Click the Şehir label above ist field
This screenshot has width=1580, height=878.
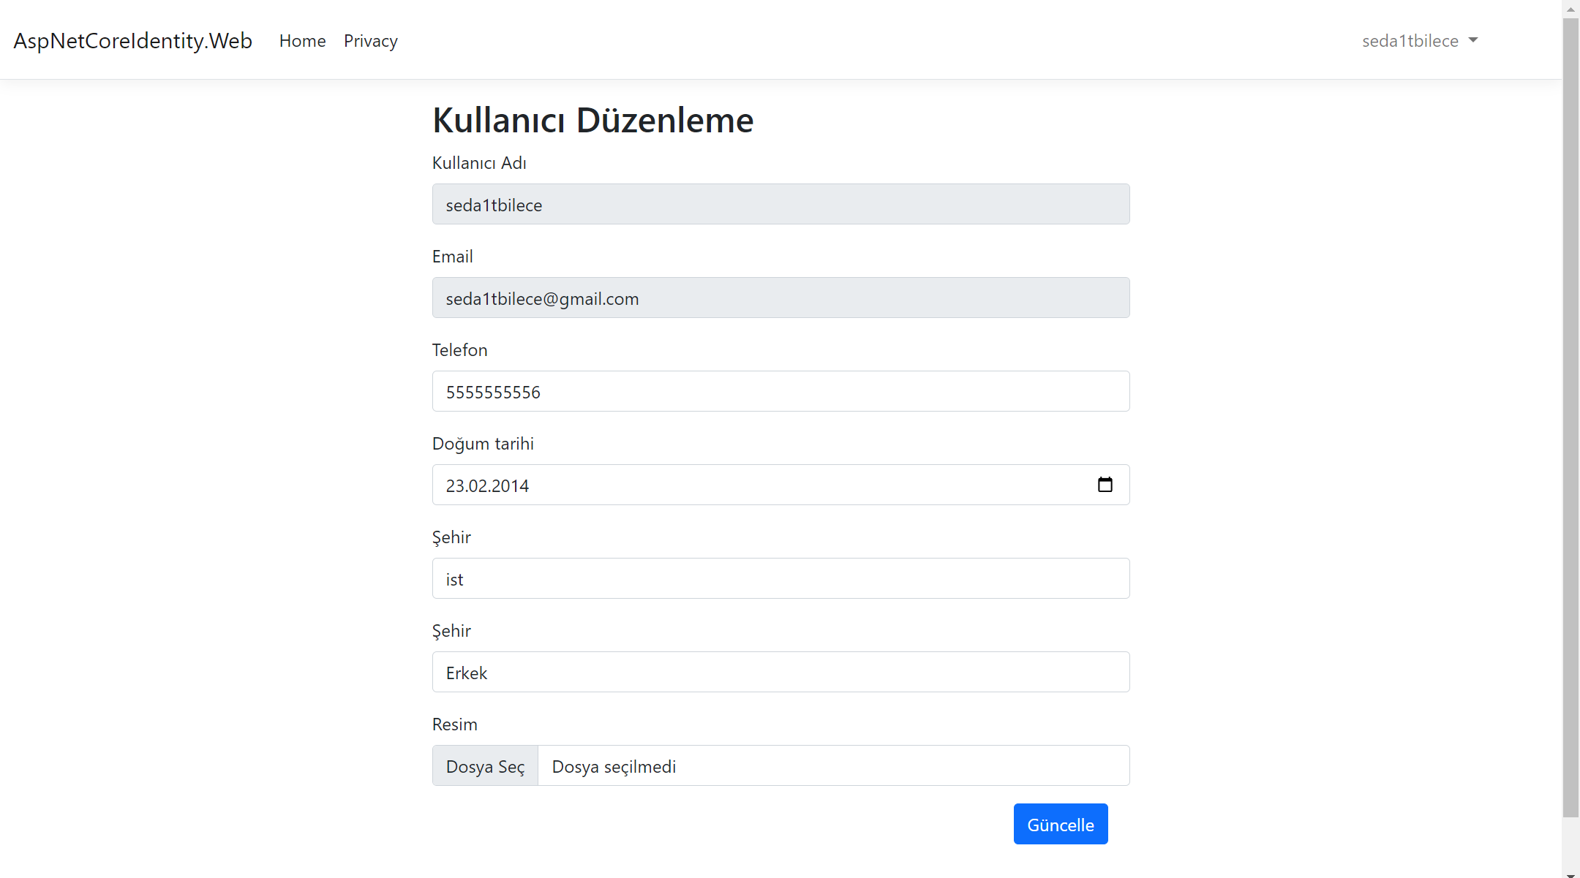point(451,538)
